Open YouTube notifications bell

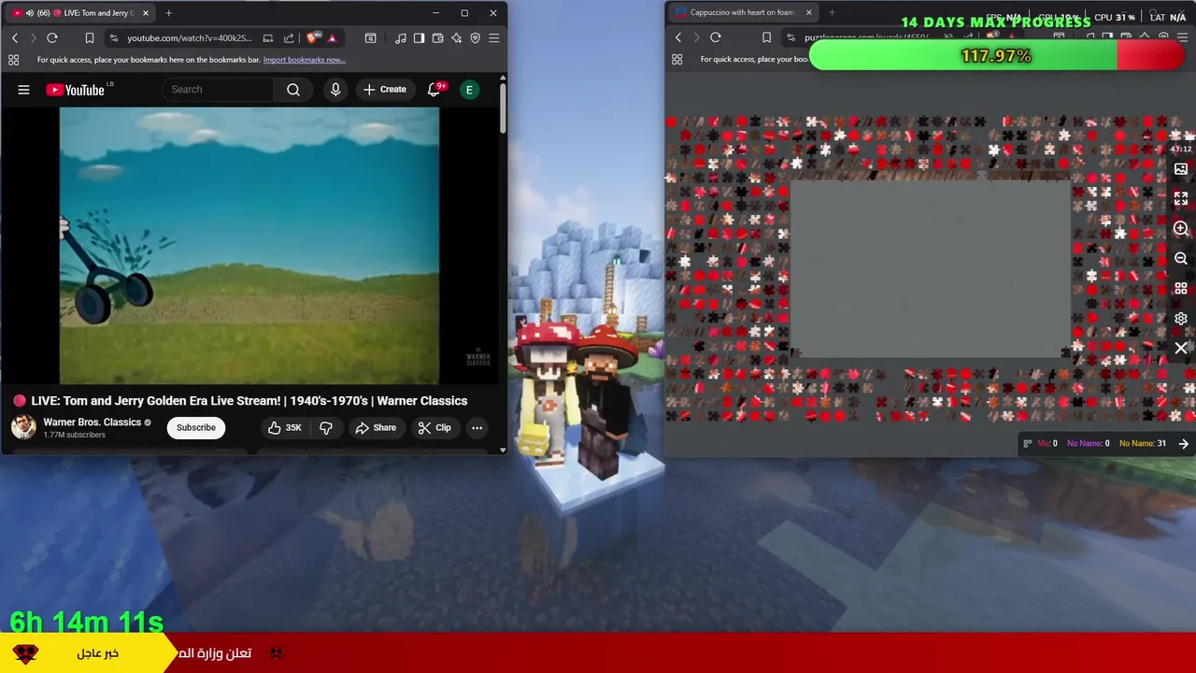(x=434, y=90)
